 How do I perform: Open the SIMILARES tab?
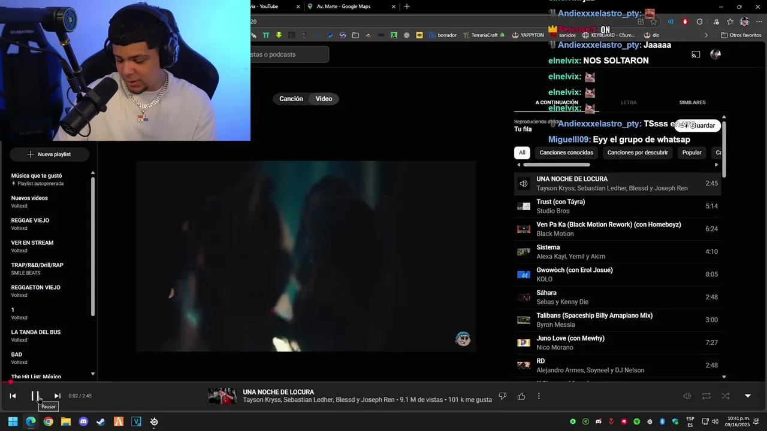click(x=692, y=102)
